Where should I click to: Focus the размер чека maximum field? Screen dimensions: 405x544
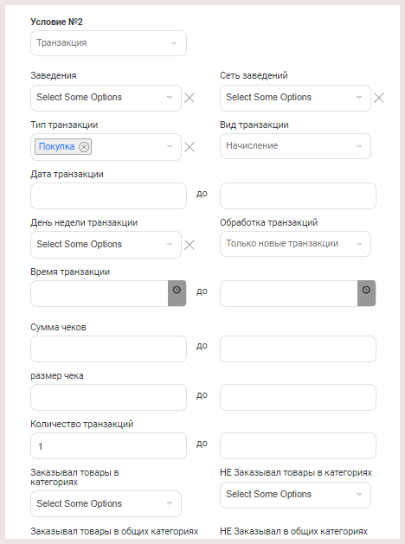(298, 397)
